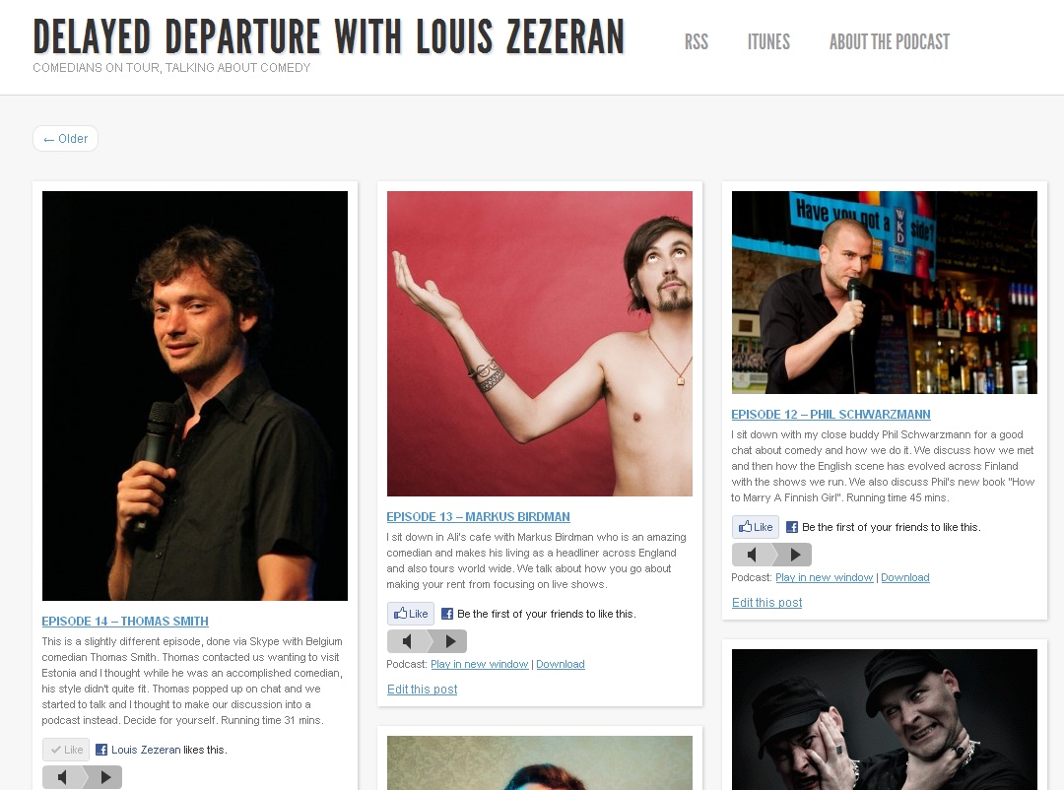1064x790 pixels.
Task: Like Episode 12 with the Facebook Like button
Action: click(756, 527)
